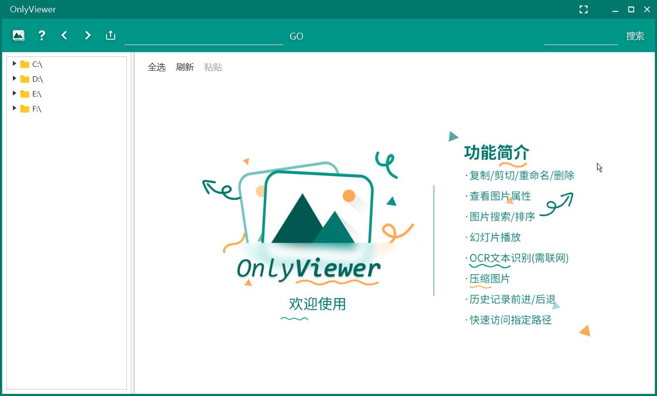Select the E:\ drive label
Image resolution: width=657 pixels, height=396 pixels.
(x=37, y=94)
